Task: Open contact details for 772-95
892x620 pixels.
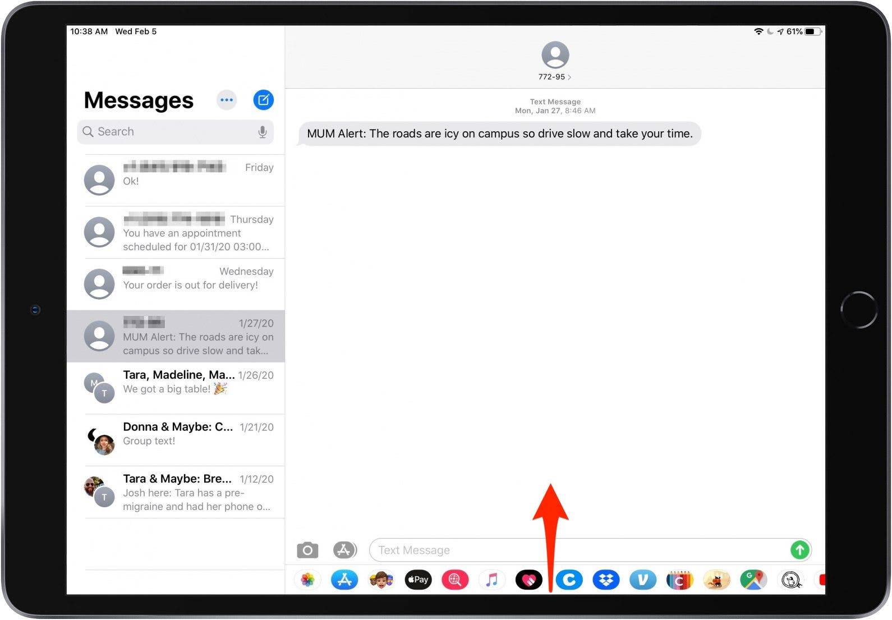Action: pos(555,77)
